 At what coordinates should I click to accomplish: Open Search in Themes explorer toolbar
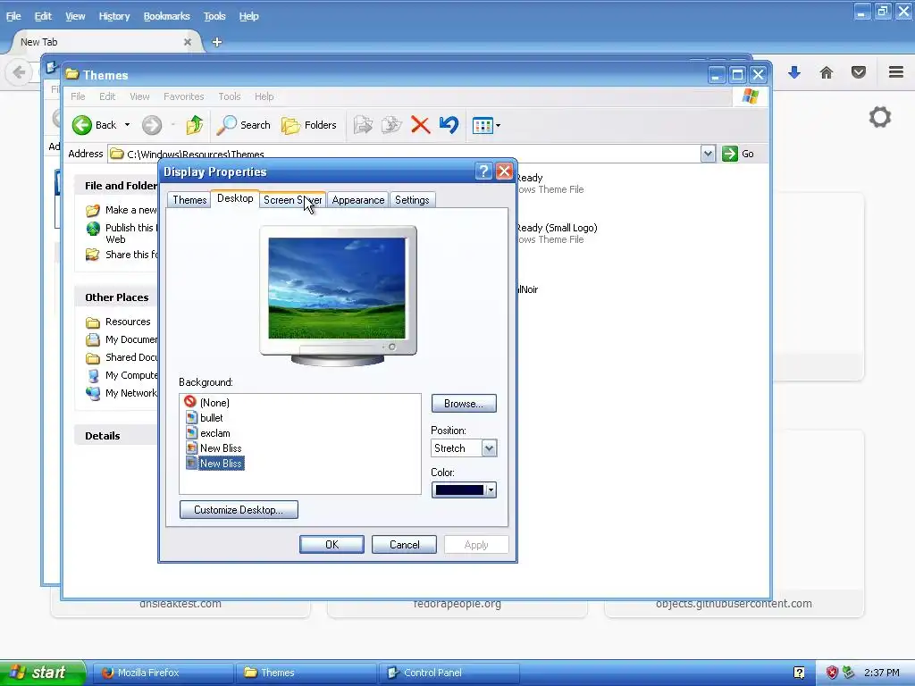pyautogui.click(x=244, y=125)
